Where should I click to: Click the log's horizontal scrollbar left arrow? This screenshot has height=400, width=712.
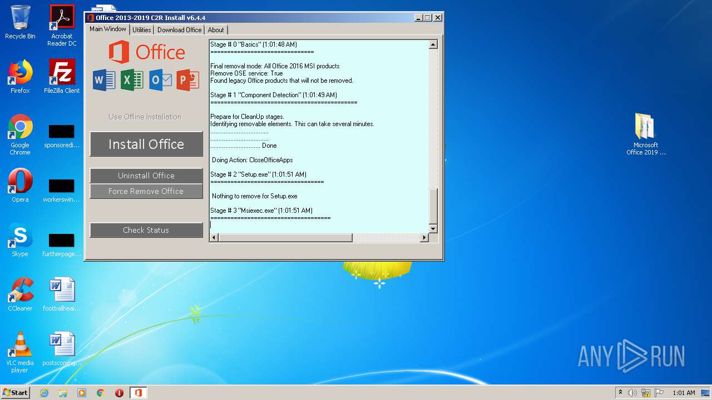214,238
